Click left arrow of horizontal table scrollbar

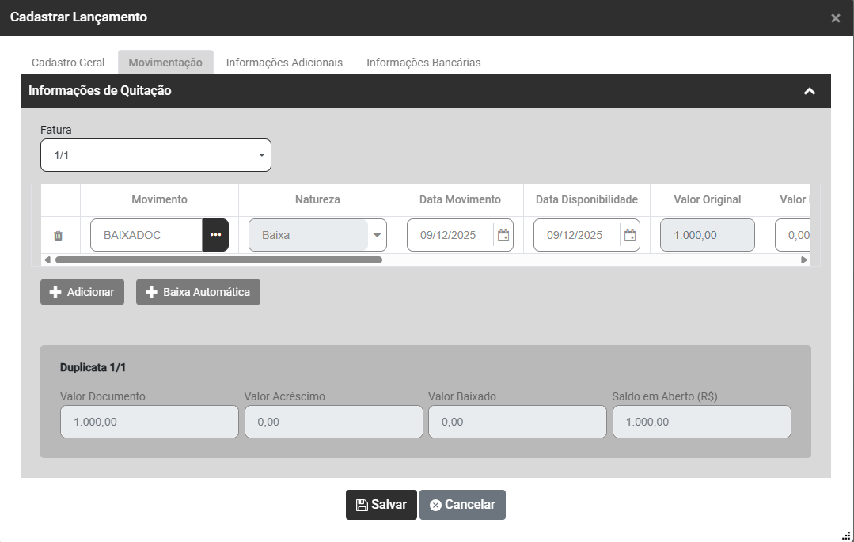47,260
